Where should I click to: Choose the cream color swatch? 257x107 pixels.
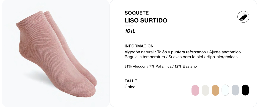tap(205, 90)
